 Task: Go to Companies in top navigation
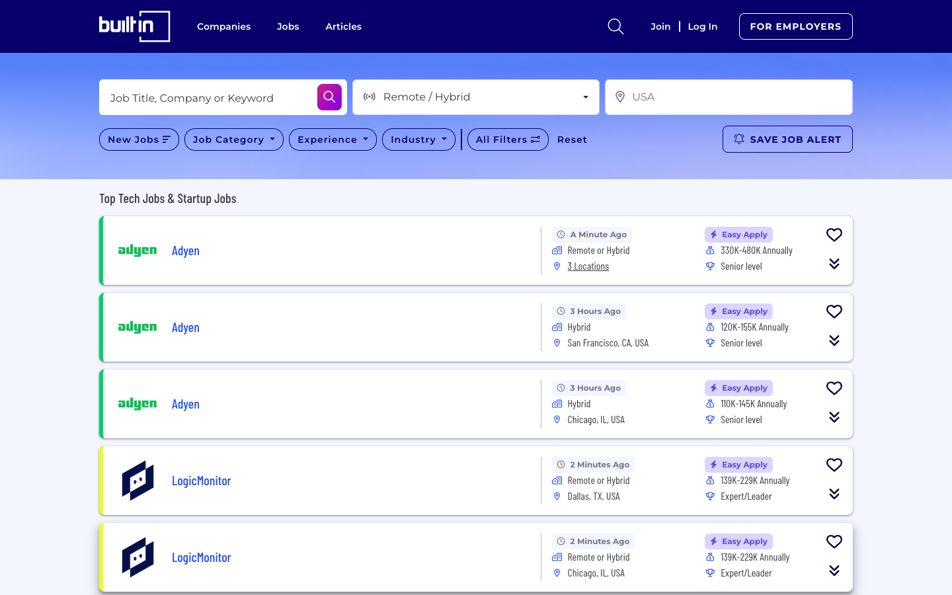[223, 26]
